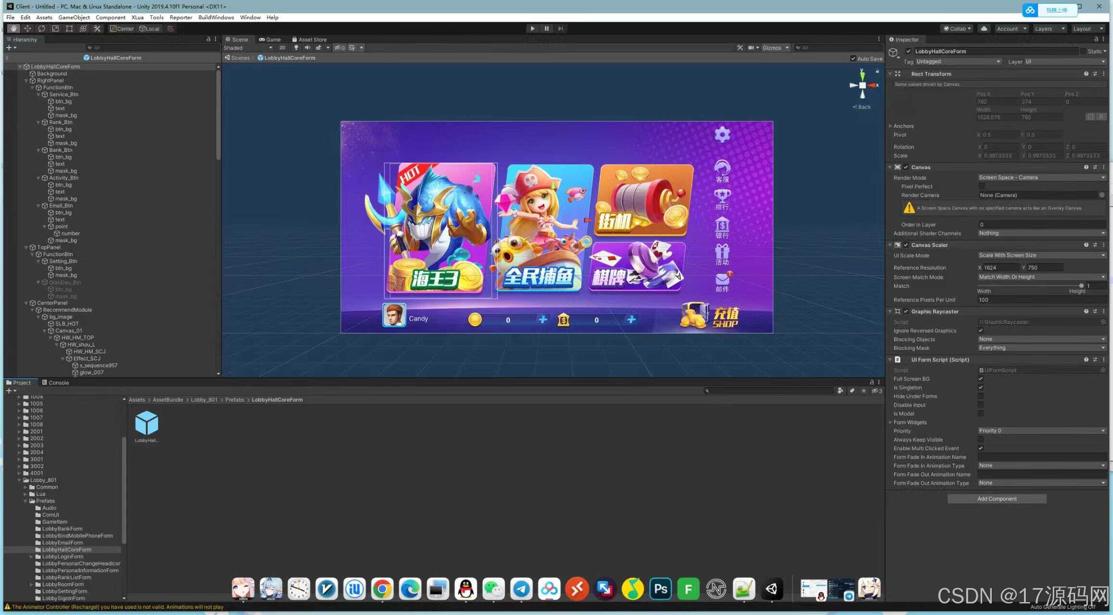Viewport: 1113px width, 615px height.
Task: Expand the Anchors section
Action: click(x=890, y=126)
